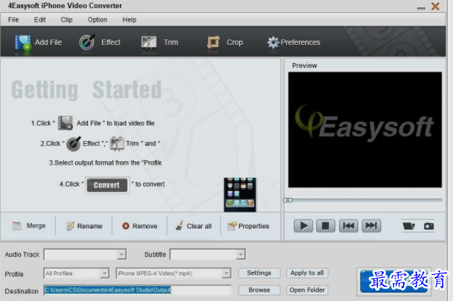Click the Properties icon
The height and width of the screenshot is (301, 453).
(x=232, y=226)
